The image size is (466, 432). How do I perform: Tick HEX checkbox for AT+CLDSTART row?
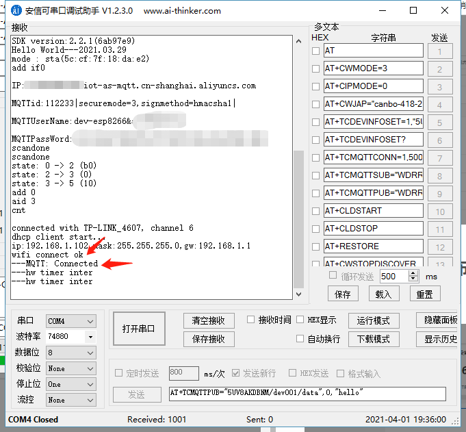[315, 211]
